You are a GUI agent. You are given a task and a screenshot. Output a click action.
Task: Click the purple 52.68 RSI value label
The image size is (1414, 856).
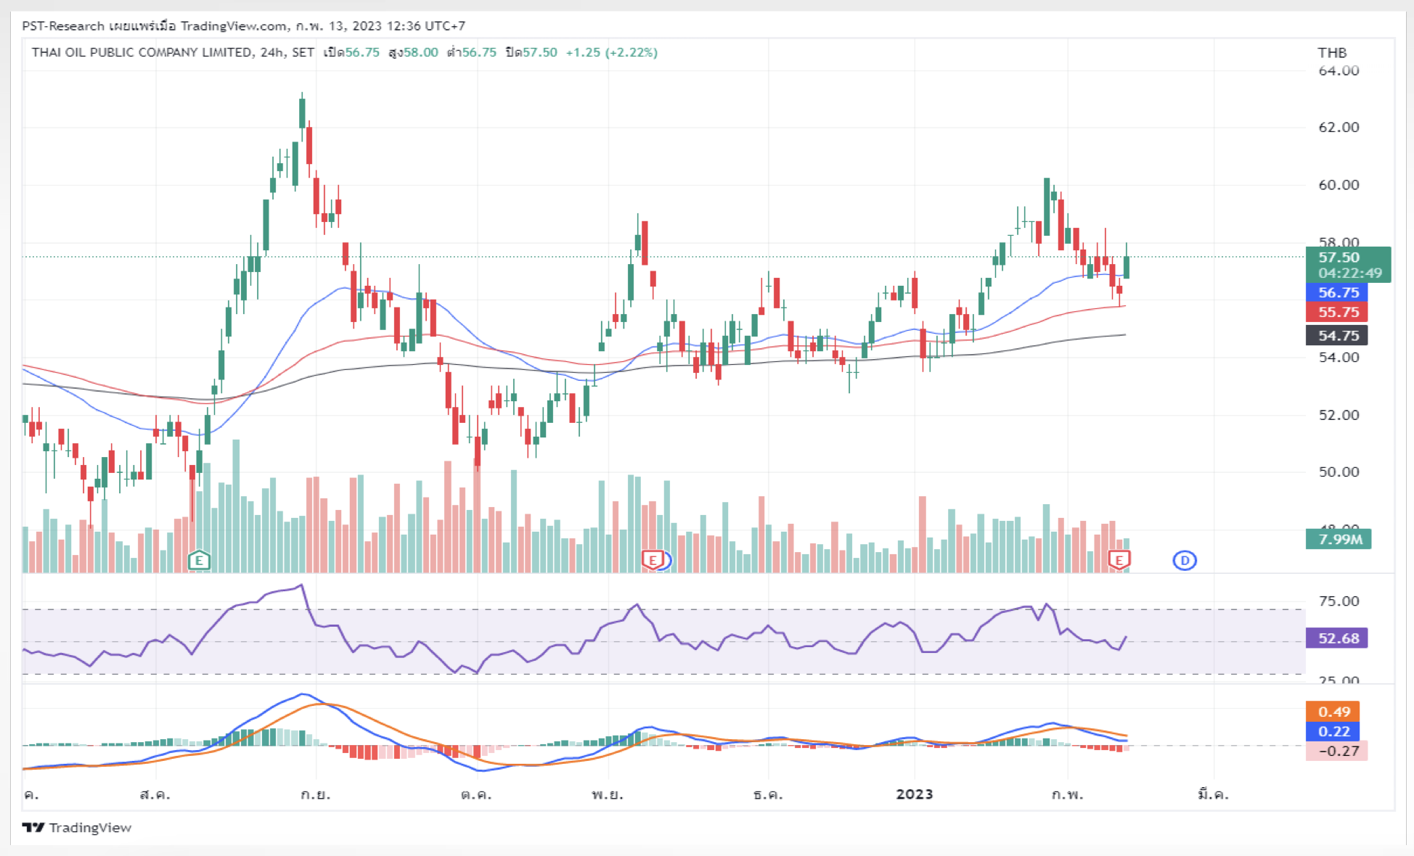1337,638
